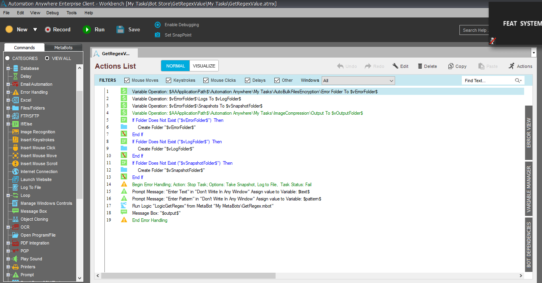
Task: Click the Edit wrench icon
Action: [x=395, y=66]
